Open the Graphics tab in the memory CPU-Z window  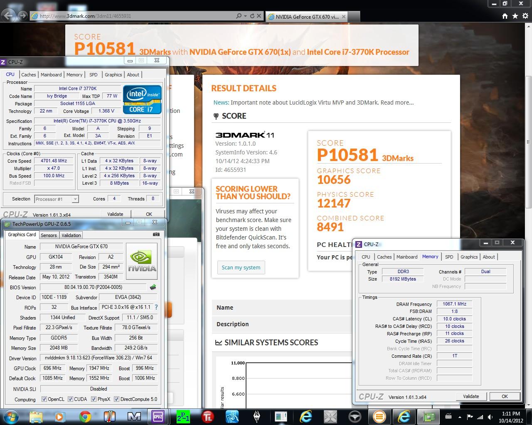click(469, 257)
